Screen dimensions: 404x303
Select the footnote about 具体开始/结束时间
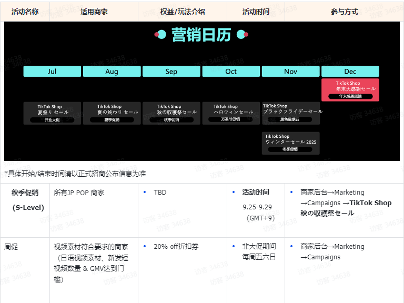(x=75, y=174)
